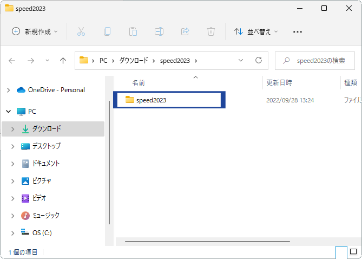
Task: Click the Cut scissors icon
Action: (81, 31)
